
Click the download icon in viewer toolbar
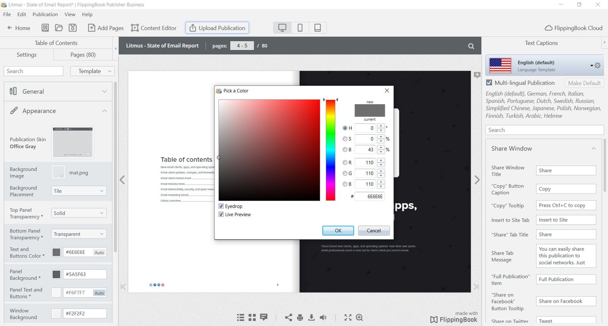(311, 317)
